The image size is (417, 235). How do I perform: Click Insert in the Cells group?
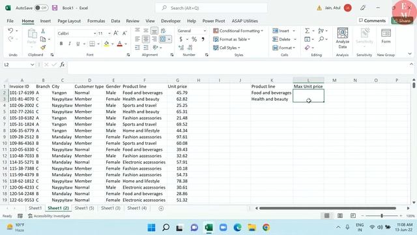pyautogui.click(x=281, y=31)
